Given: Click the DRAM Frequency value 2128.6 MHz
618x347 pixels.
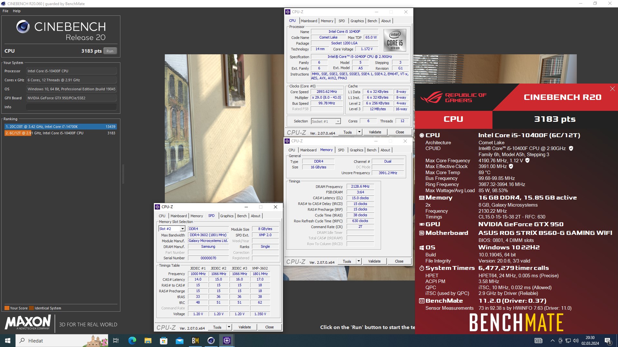Looking at the screenshot, I should (360, 187).
